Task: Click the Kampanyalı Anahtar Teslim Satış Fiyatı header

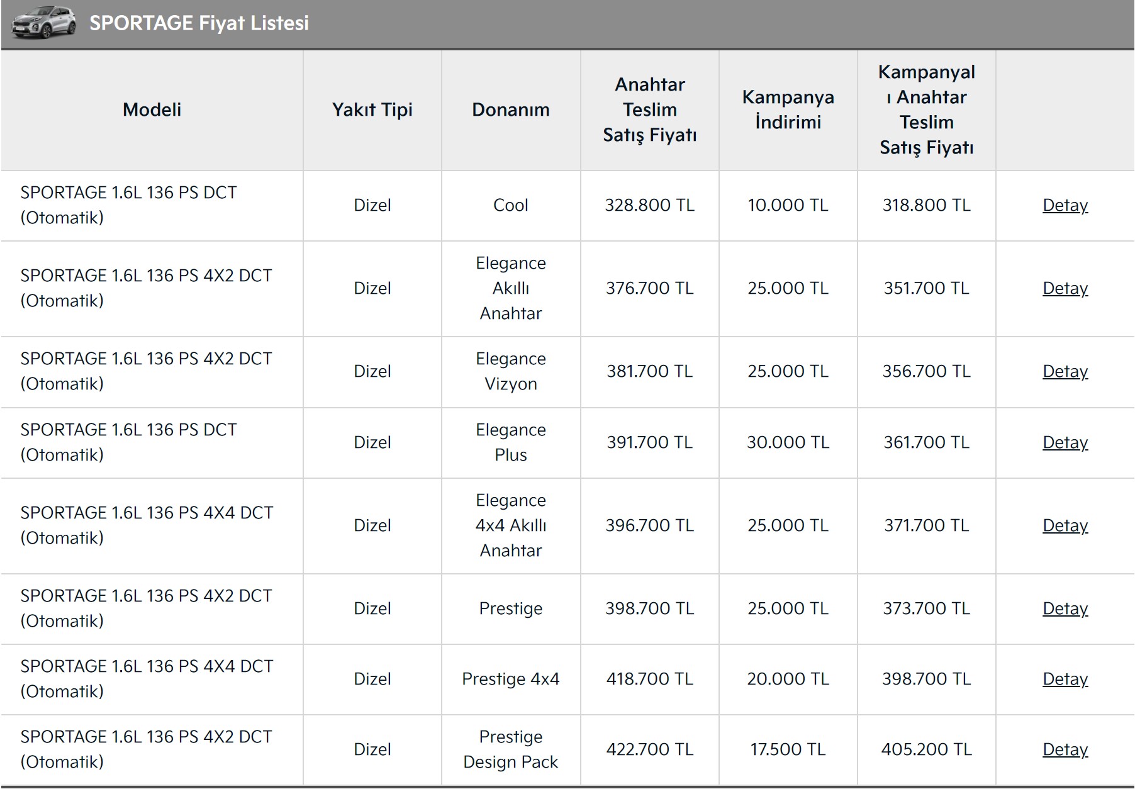Action: tap(926, 109)
